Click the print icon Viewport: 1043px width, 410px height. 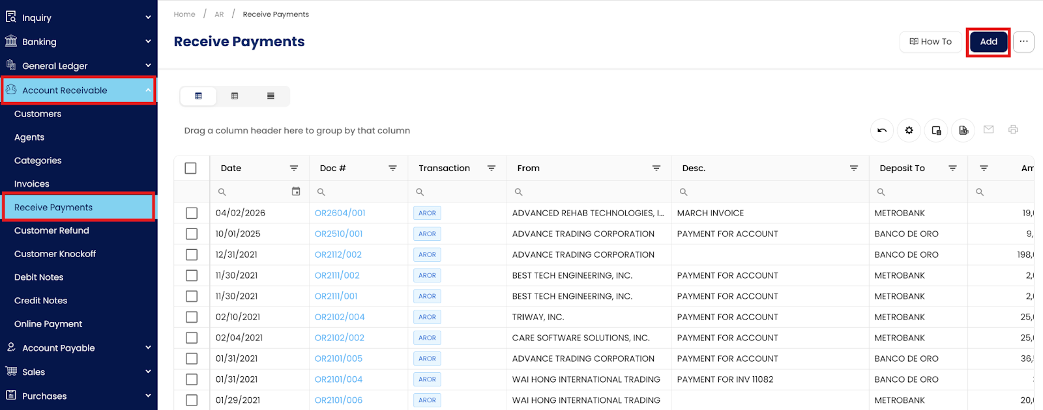click(x=1013, y=130)
